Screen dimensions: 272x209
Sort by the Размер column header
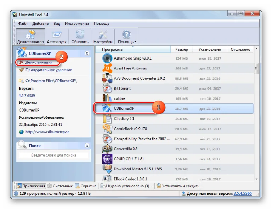[x=181, y=50]
